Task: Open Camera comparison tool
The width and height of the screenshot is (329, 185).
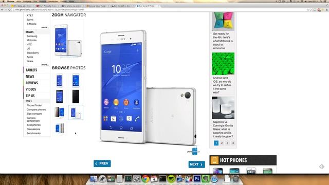Action: [x=33, y=119]
